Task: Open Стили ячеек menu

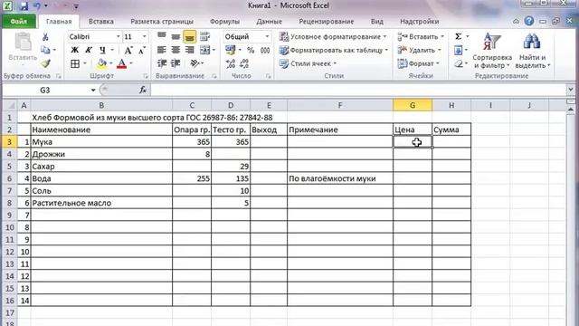Action: pos(308,63)
